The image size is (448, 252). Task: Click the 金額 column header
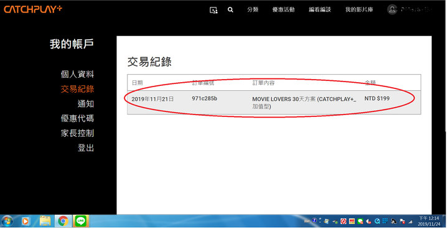pyautogui.click(x=370, y=83)
